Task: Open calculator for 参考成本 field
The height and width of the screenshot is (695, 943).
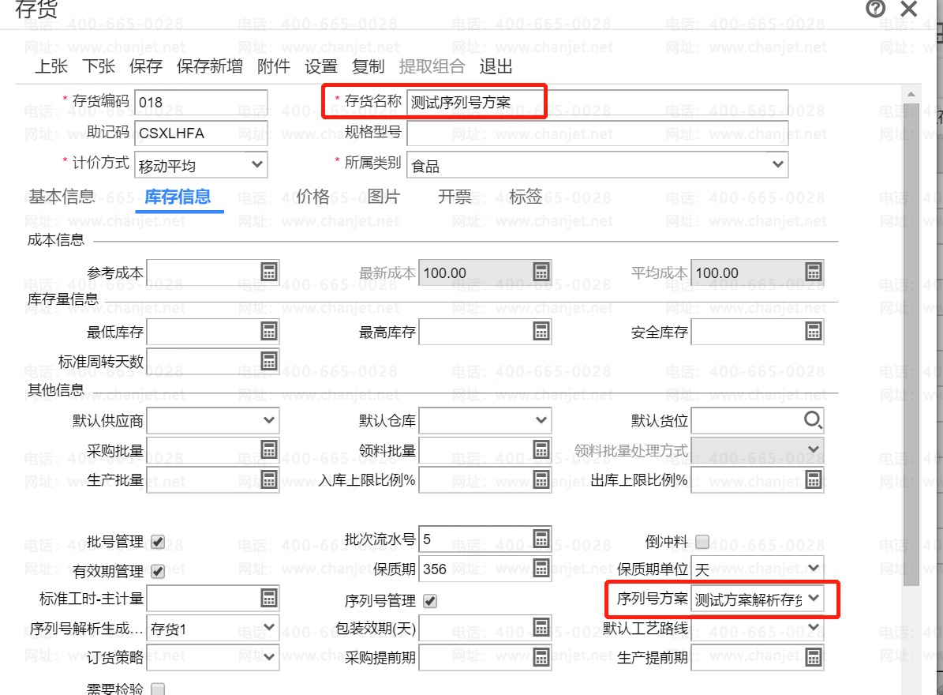Action: [269, 272]
